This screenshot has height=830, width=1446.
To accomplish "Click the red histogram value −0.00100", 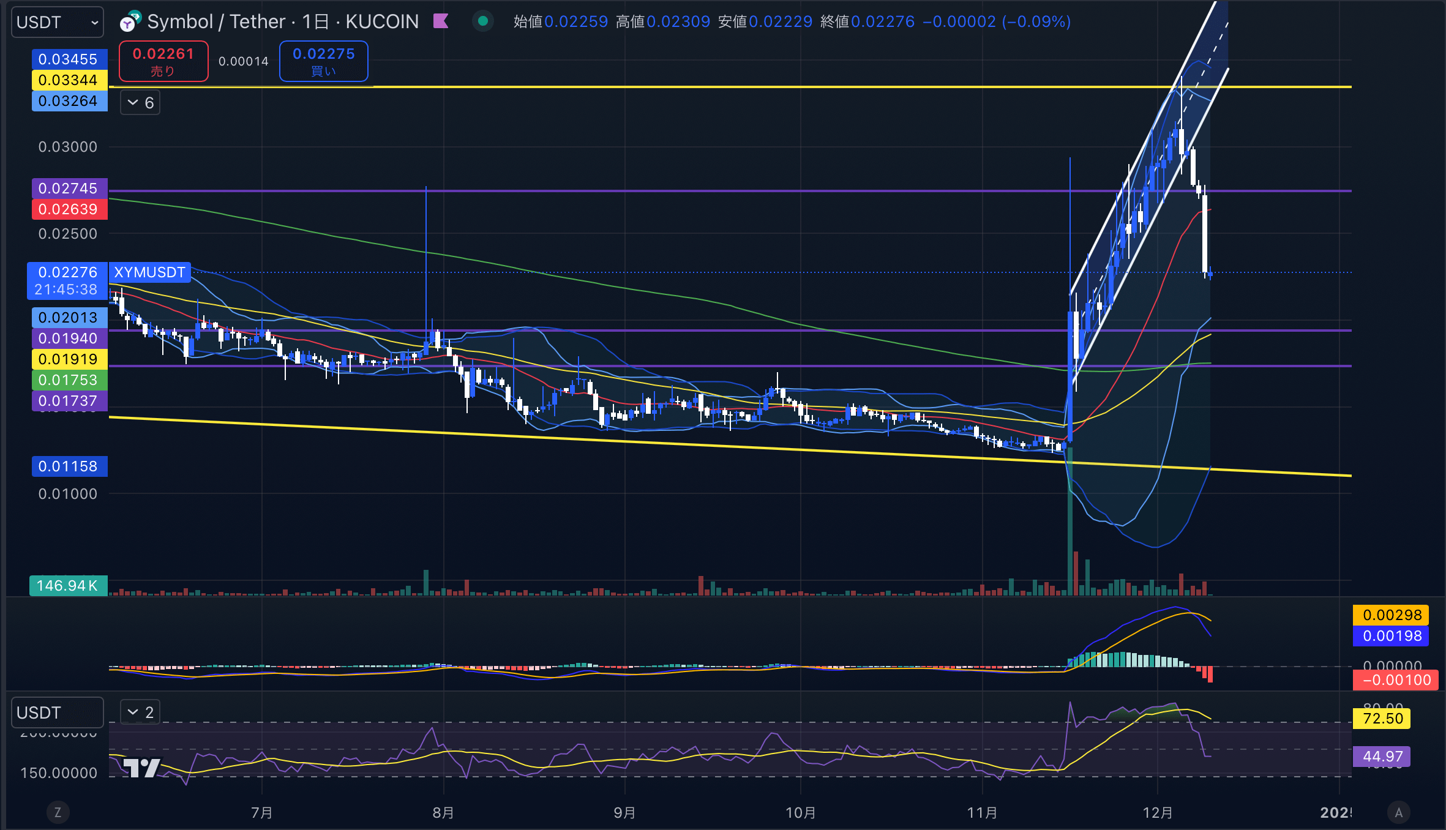I will point(1396,680).
